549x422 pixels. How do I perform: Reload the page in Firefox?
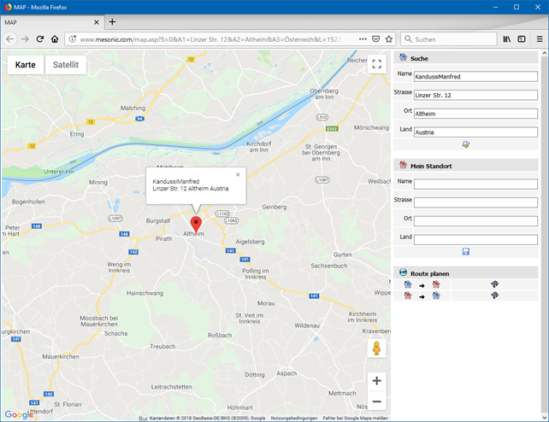[x=39, y=39]
